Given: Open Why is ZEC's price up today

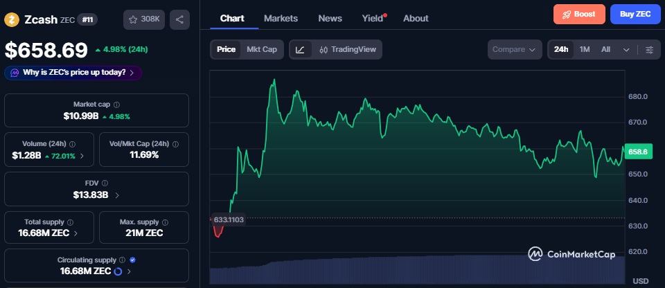Looking at the screenshot, I should [x=73, y=73].
